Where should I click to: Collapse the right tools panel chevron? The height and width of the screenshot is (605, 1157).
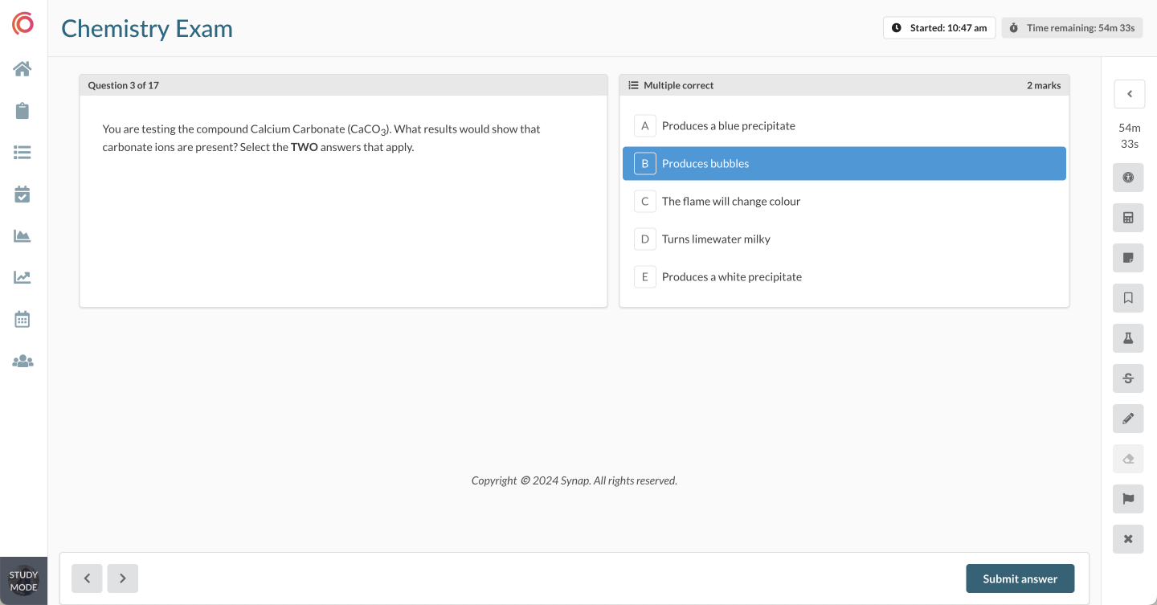coord(1129,94)
